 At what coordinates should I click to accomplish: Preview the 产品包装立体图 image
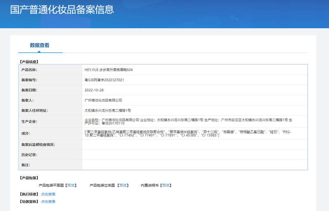(123, 186)
